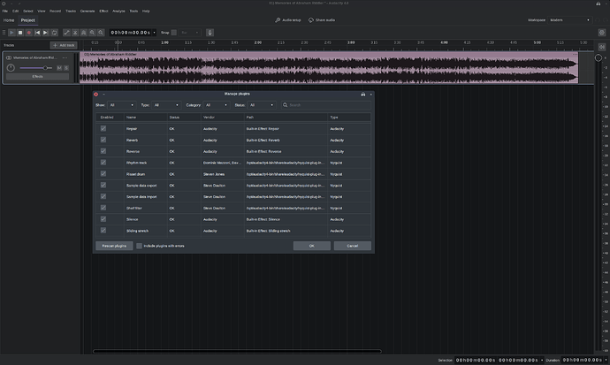Click Share audio cloud button
This screenshot has width=610, height=365.
(322, 19)
